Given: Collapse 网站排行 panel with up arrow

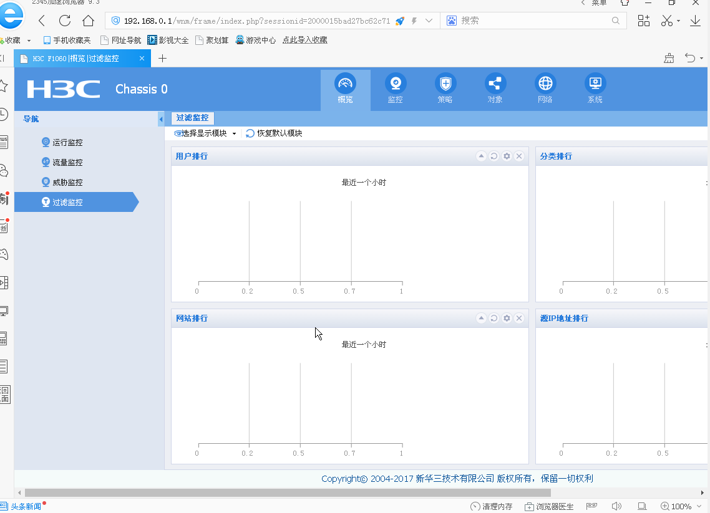Looking at the screenshot, I should pos(481,318).
